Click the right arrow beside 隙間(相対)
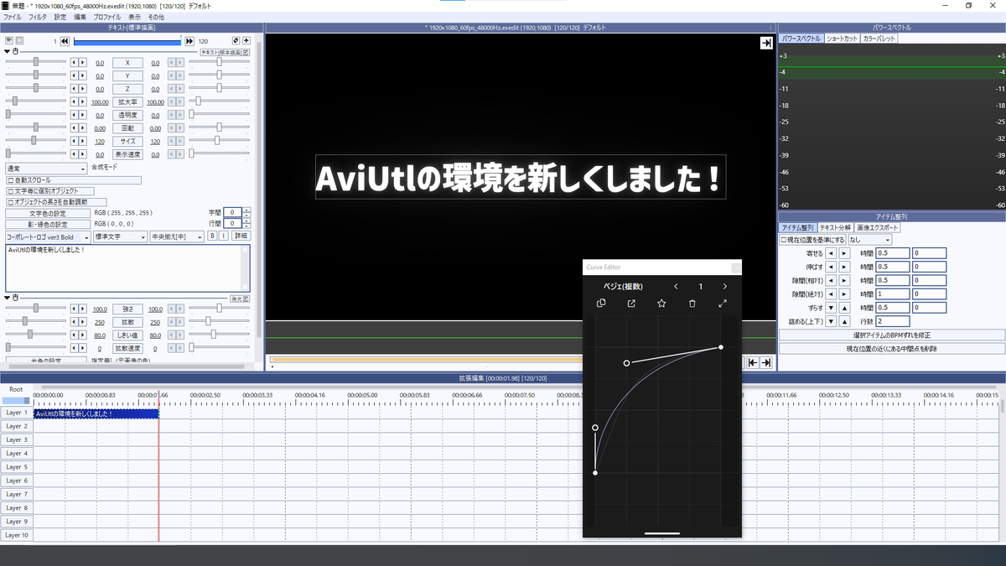Screen dimensions: 1006x566 (x=844, y=280)
